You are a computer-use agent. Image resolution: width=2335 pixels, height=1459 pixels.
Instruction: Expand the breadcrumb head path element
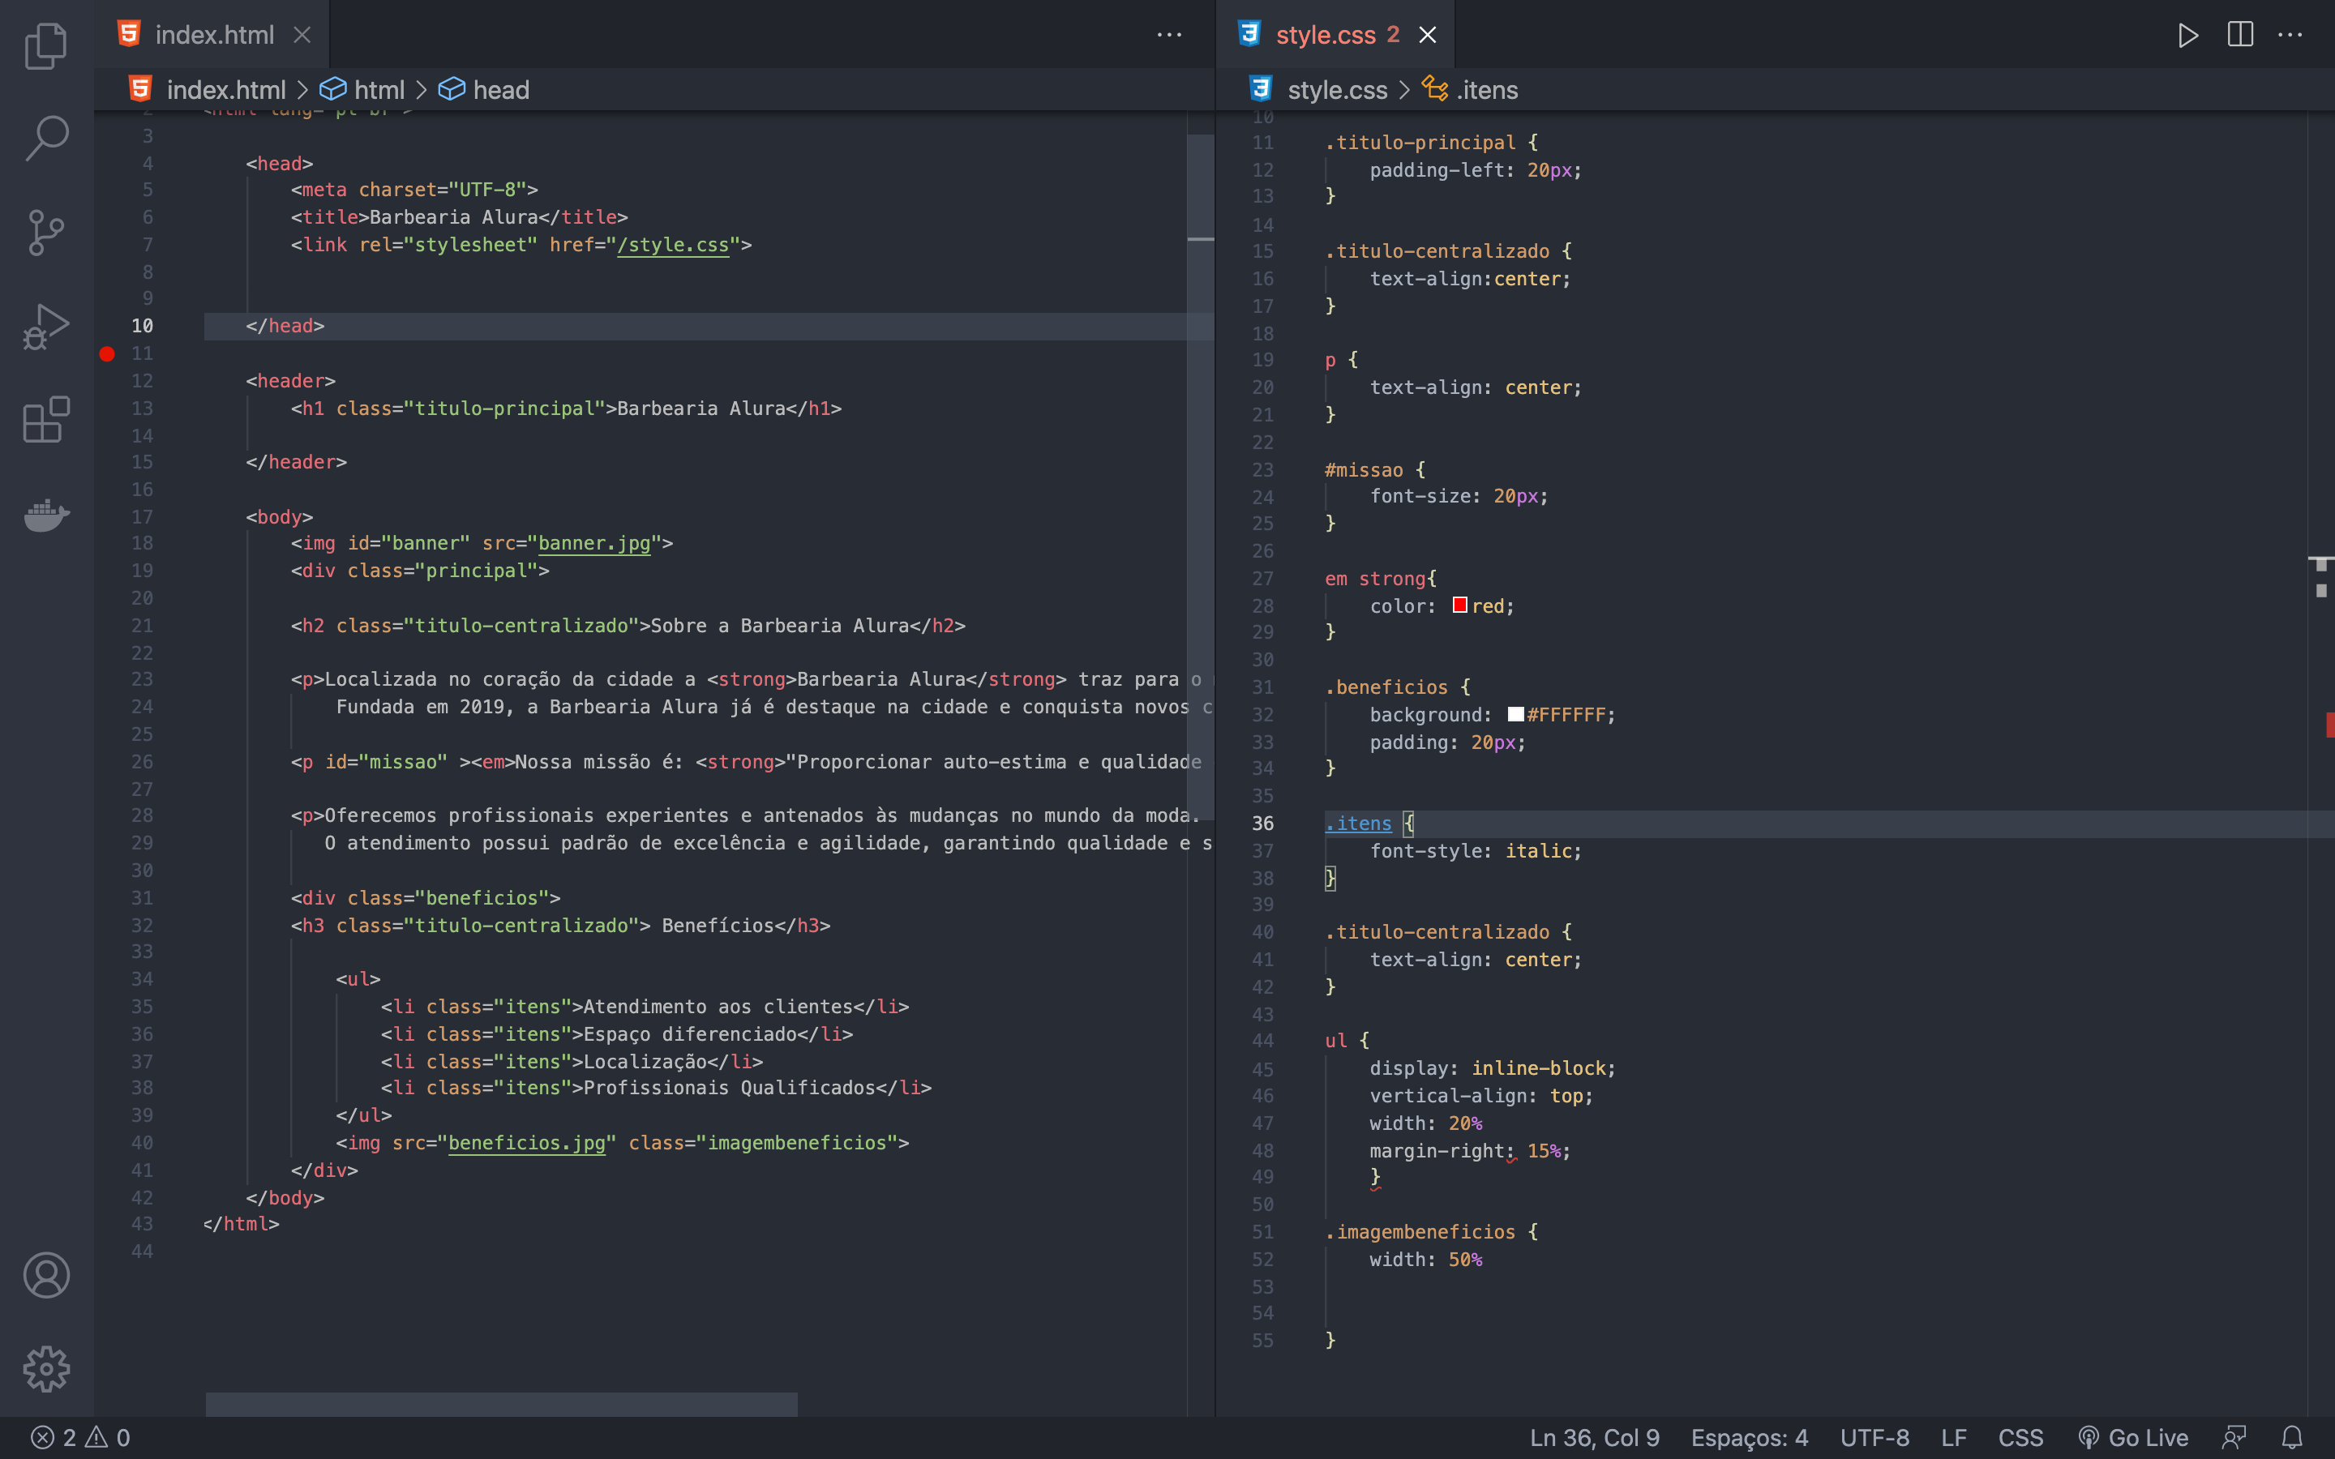(x=499, y=89)
